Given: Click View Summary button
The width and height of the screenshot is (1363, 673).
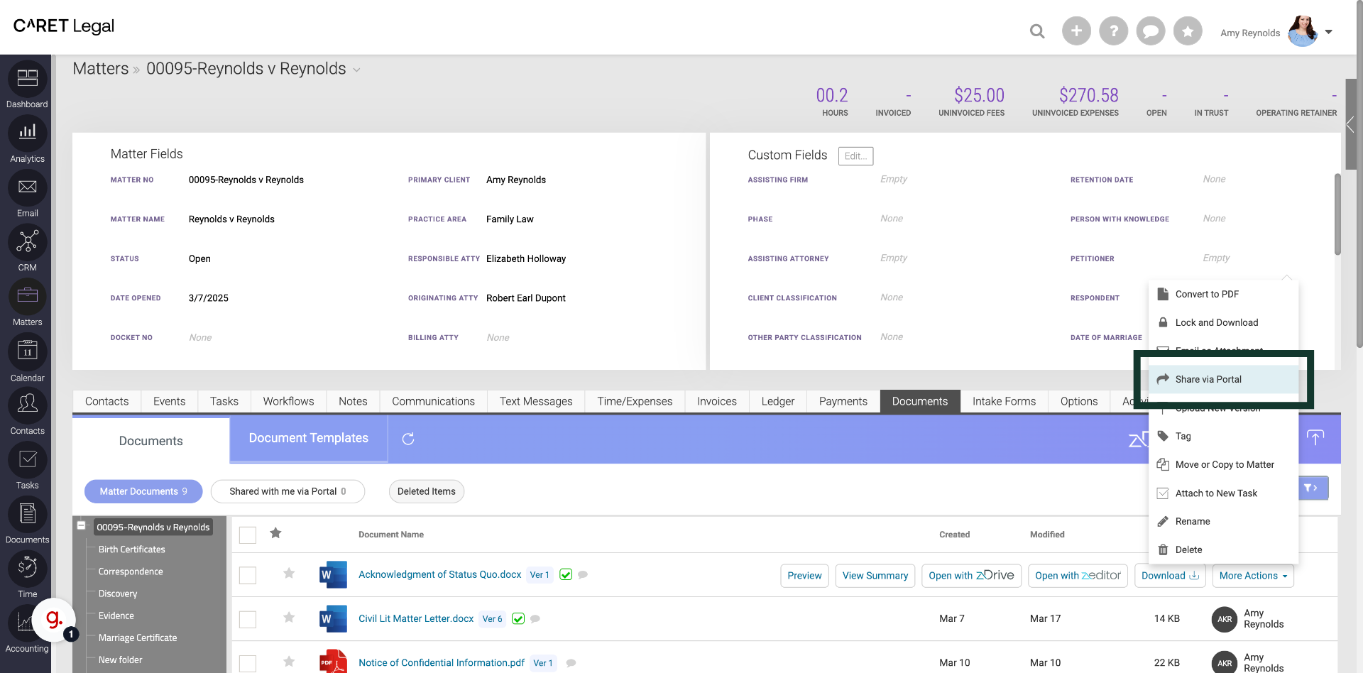Looking at the screenshot, I should tap(875, 576).
